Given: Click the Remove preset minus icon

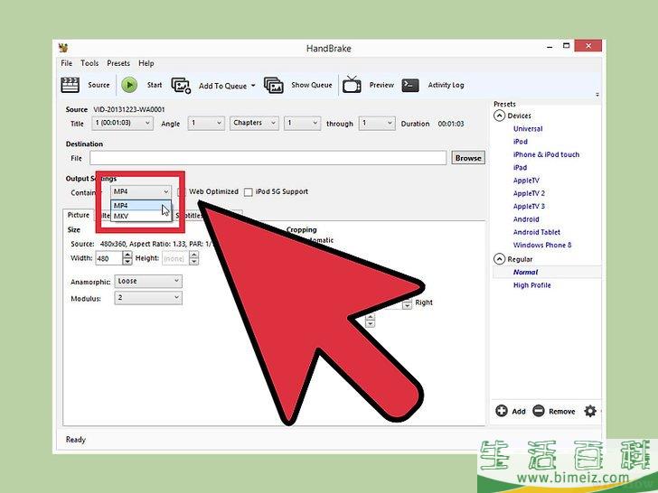Looking at the screenshot, I should click(539, 411).
